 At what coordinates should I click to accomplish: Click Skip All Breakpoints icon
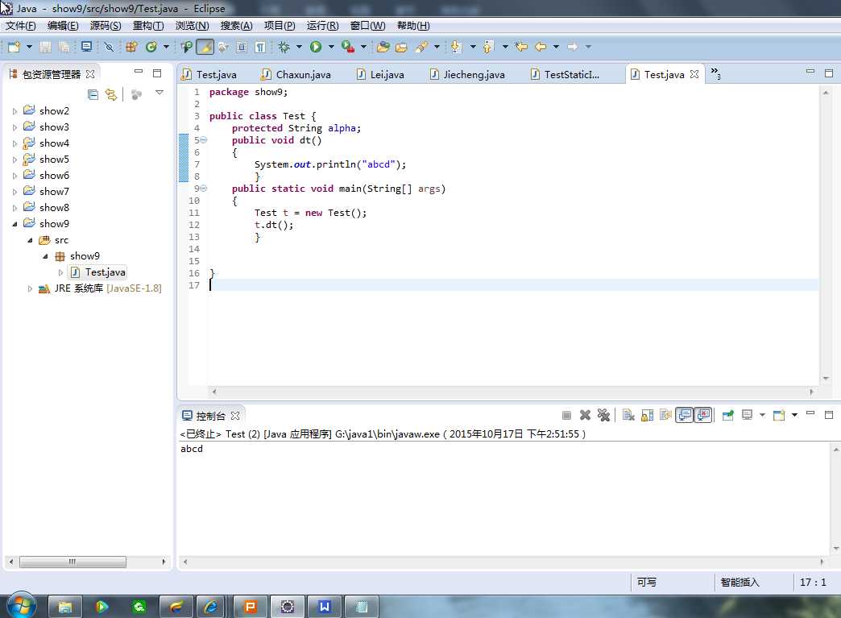pos(109,48)
